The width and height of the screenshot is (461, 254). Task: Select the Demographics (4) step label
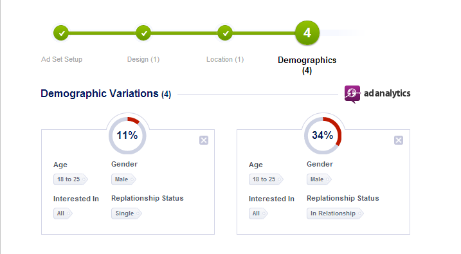tap(307, 65)
